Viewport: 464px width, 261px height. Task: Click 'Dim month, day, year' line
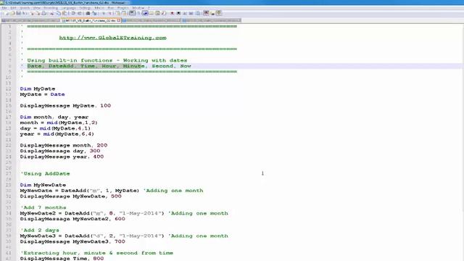pos(54,117)
